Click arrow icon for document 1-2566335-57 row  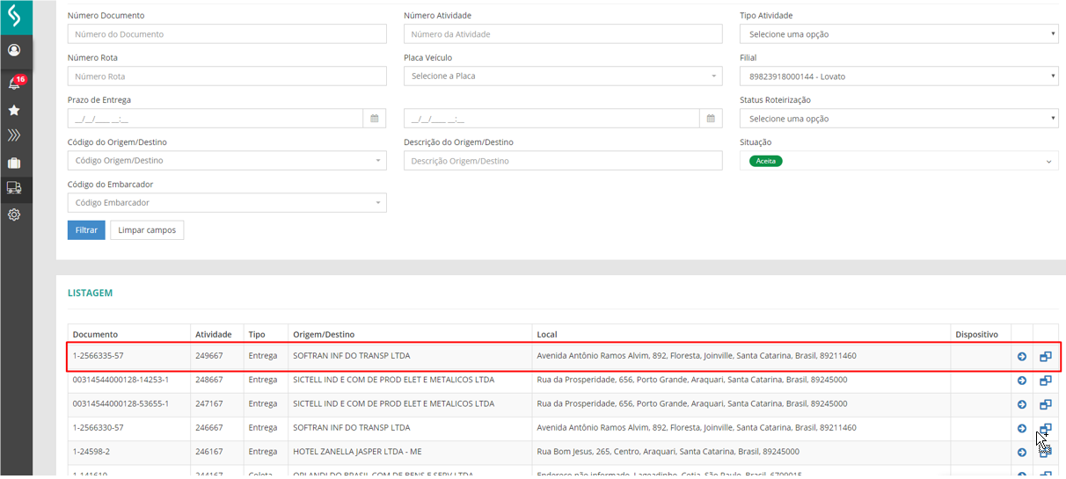click(1022, 357)
